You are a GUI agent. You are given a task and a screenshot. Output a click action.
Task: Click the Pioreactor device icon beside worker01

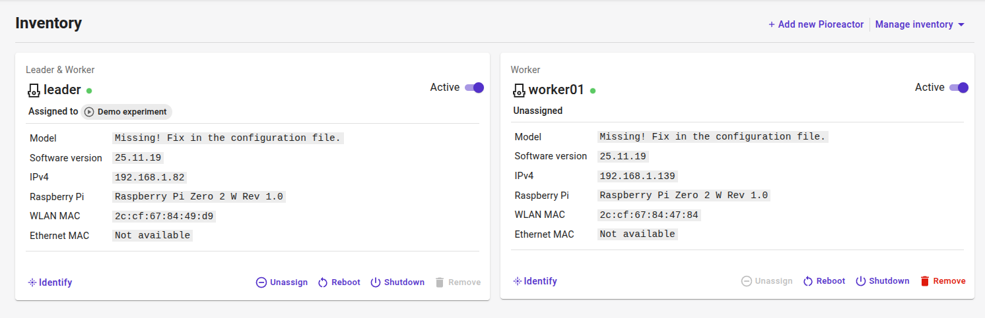point(519,90)
